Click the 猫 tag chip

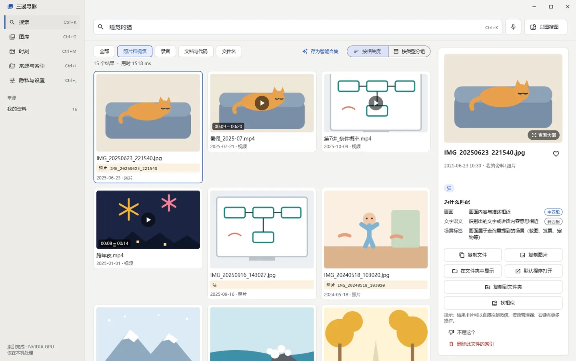pos(449,189)
